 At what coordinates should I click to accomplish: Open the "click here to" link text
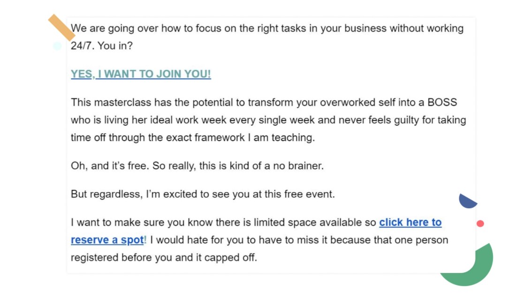(x=410, y=222)
